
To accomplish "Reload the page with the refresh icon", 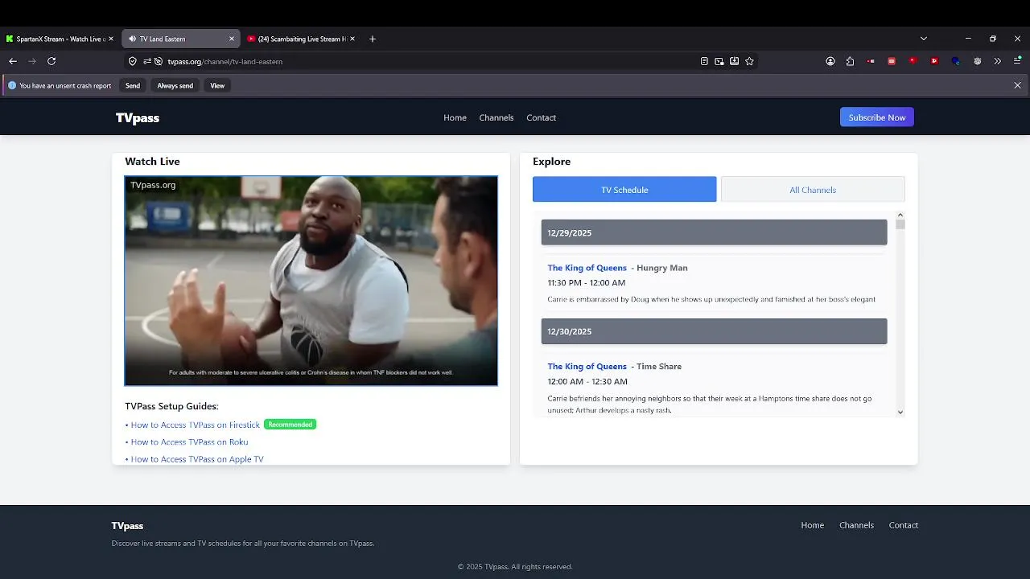I will tap(51, 61).
